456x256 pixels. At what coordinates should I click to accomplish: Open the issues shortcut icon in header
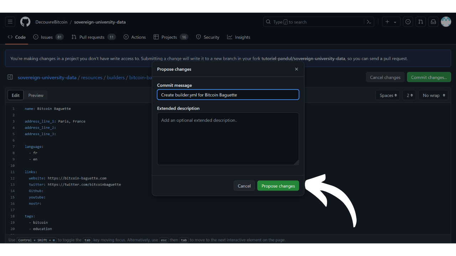(408, 22)
